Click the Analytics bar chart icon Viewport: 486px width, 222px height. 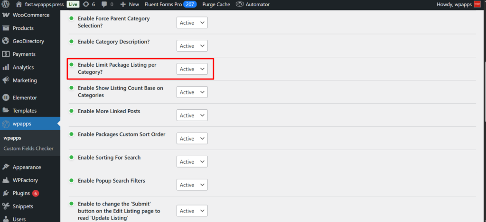pyautogui.click(x=6, y=68)
